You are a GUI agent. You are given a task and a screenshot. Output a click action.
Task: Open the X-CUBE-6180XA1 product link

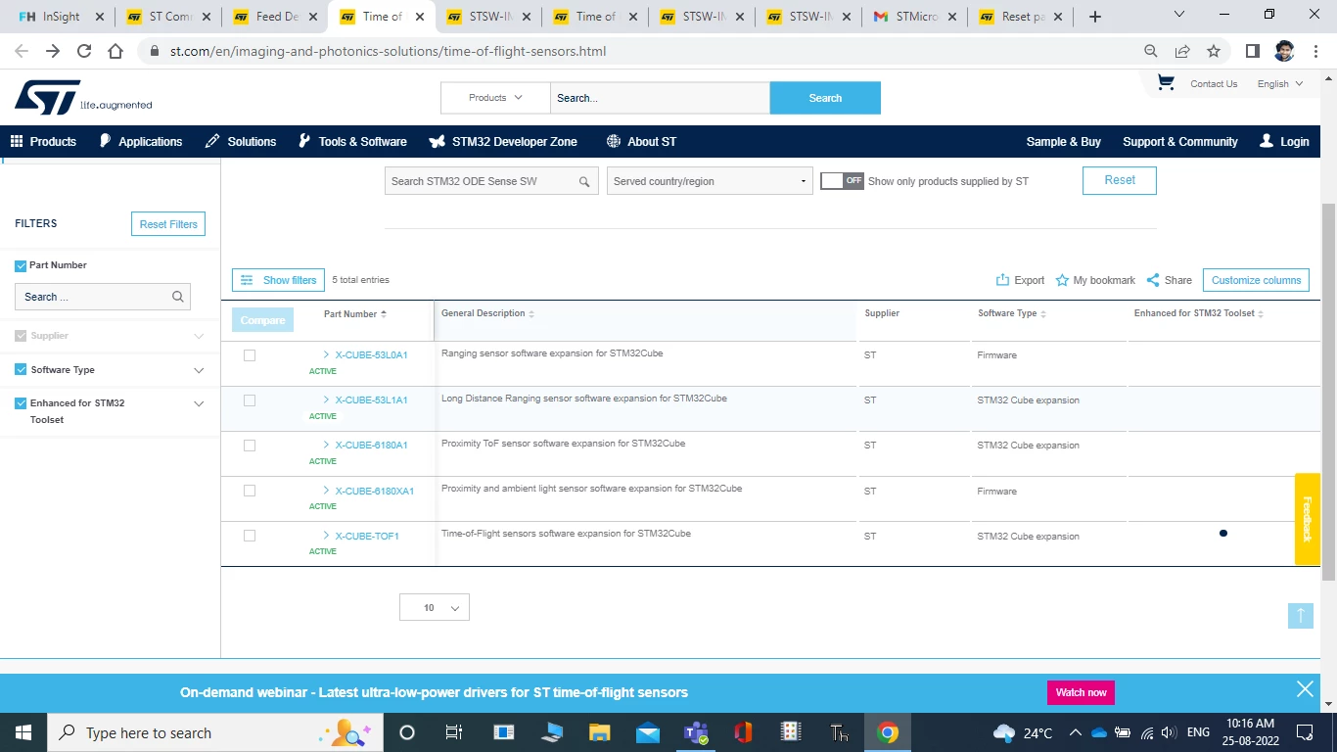coord(375,491)
